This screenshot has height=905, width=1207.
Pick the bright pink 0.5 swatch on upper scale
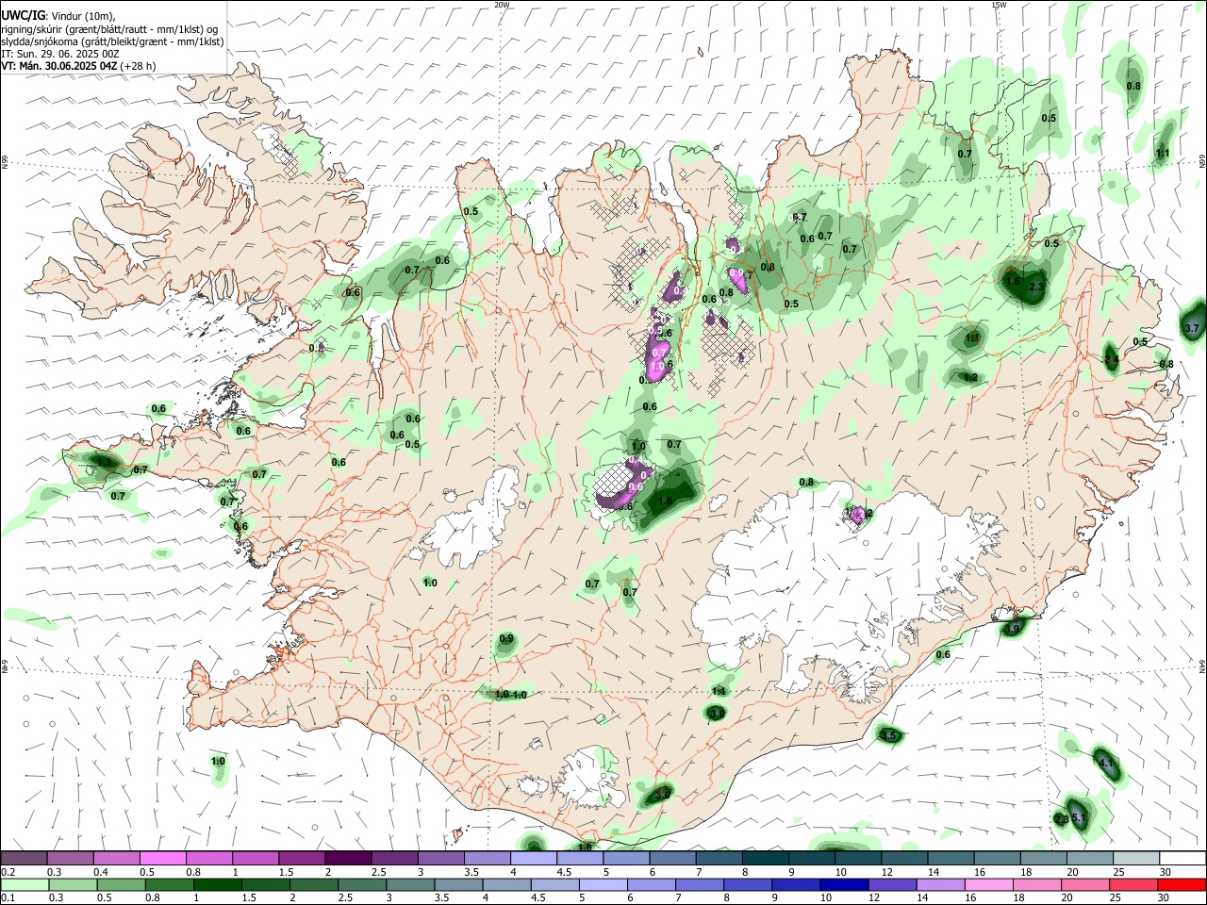tap(162, 858)
